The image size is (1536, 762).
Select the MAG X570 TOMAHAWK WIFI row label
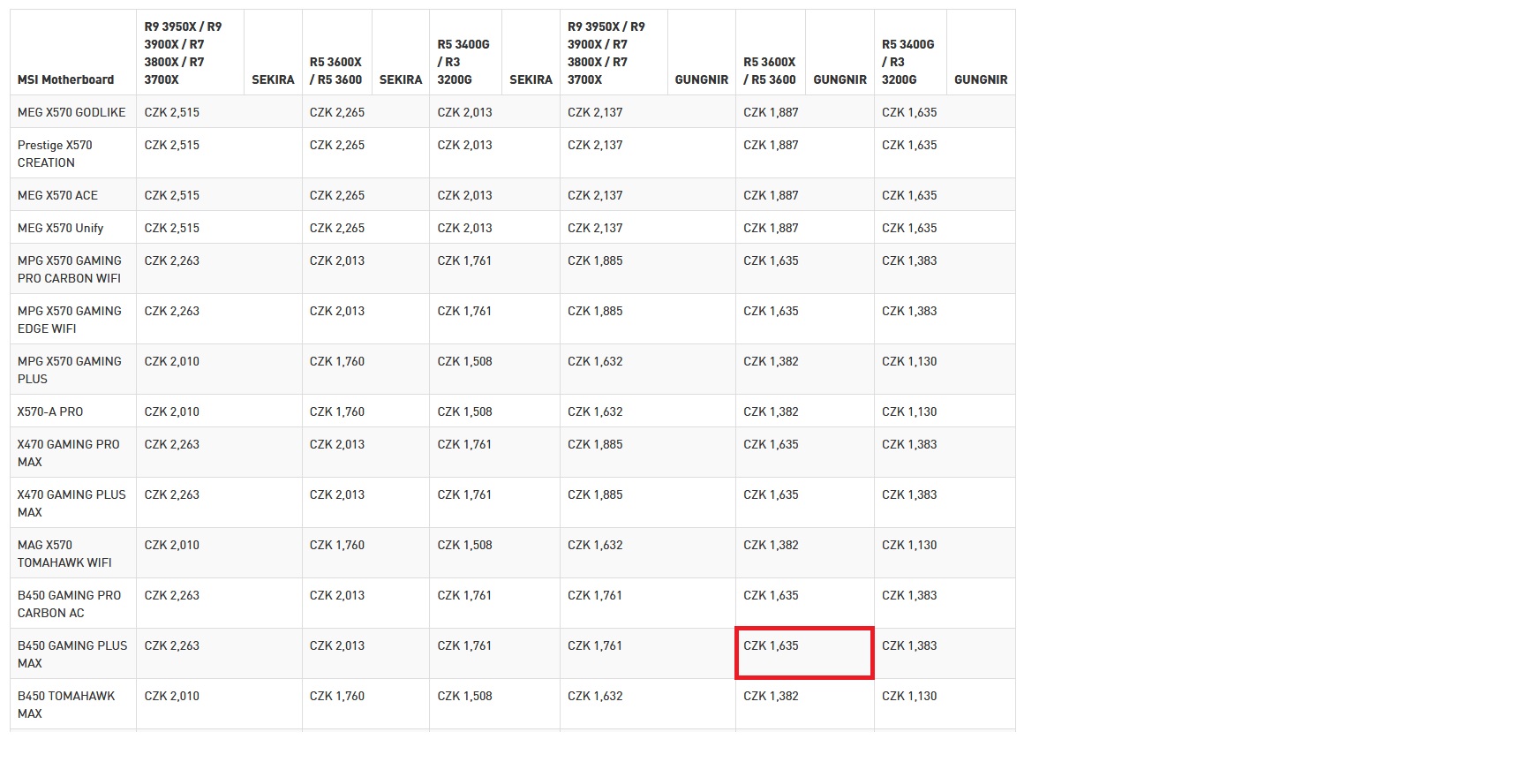pyautogui.click(x=64, y=554)
